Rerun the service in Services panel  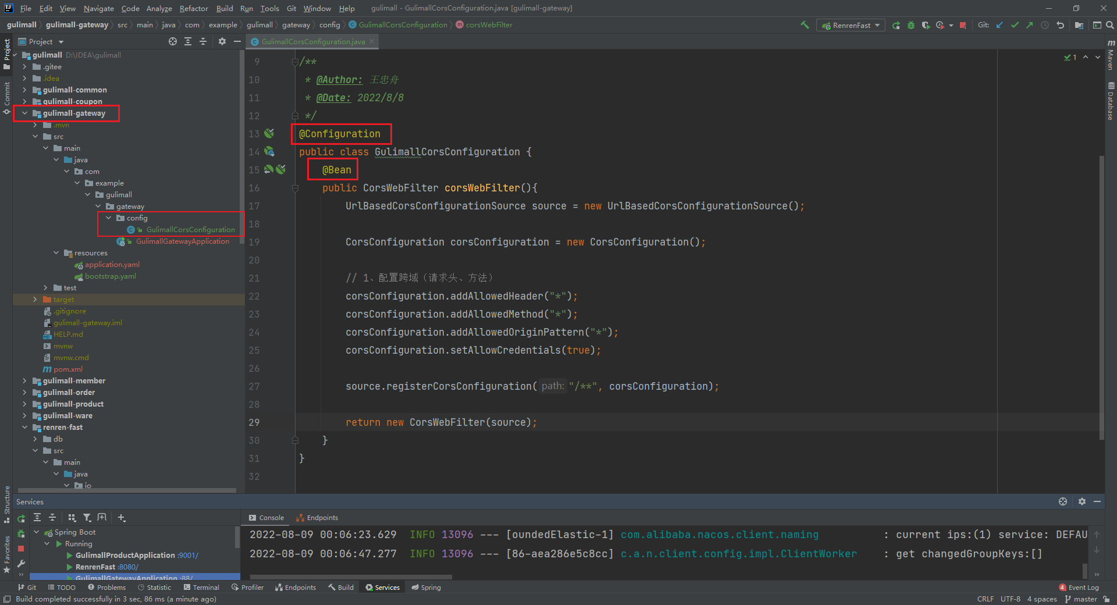tap(22, 518)
